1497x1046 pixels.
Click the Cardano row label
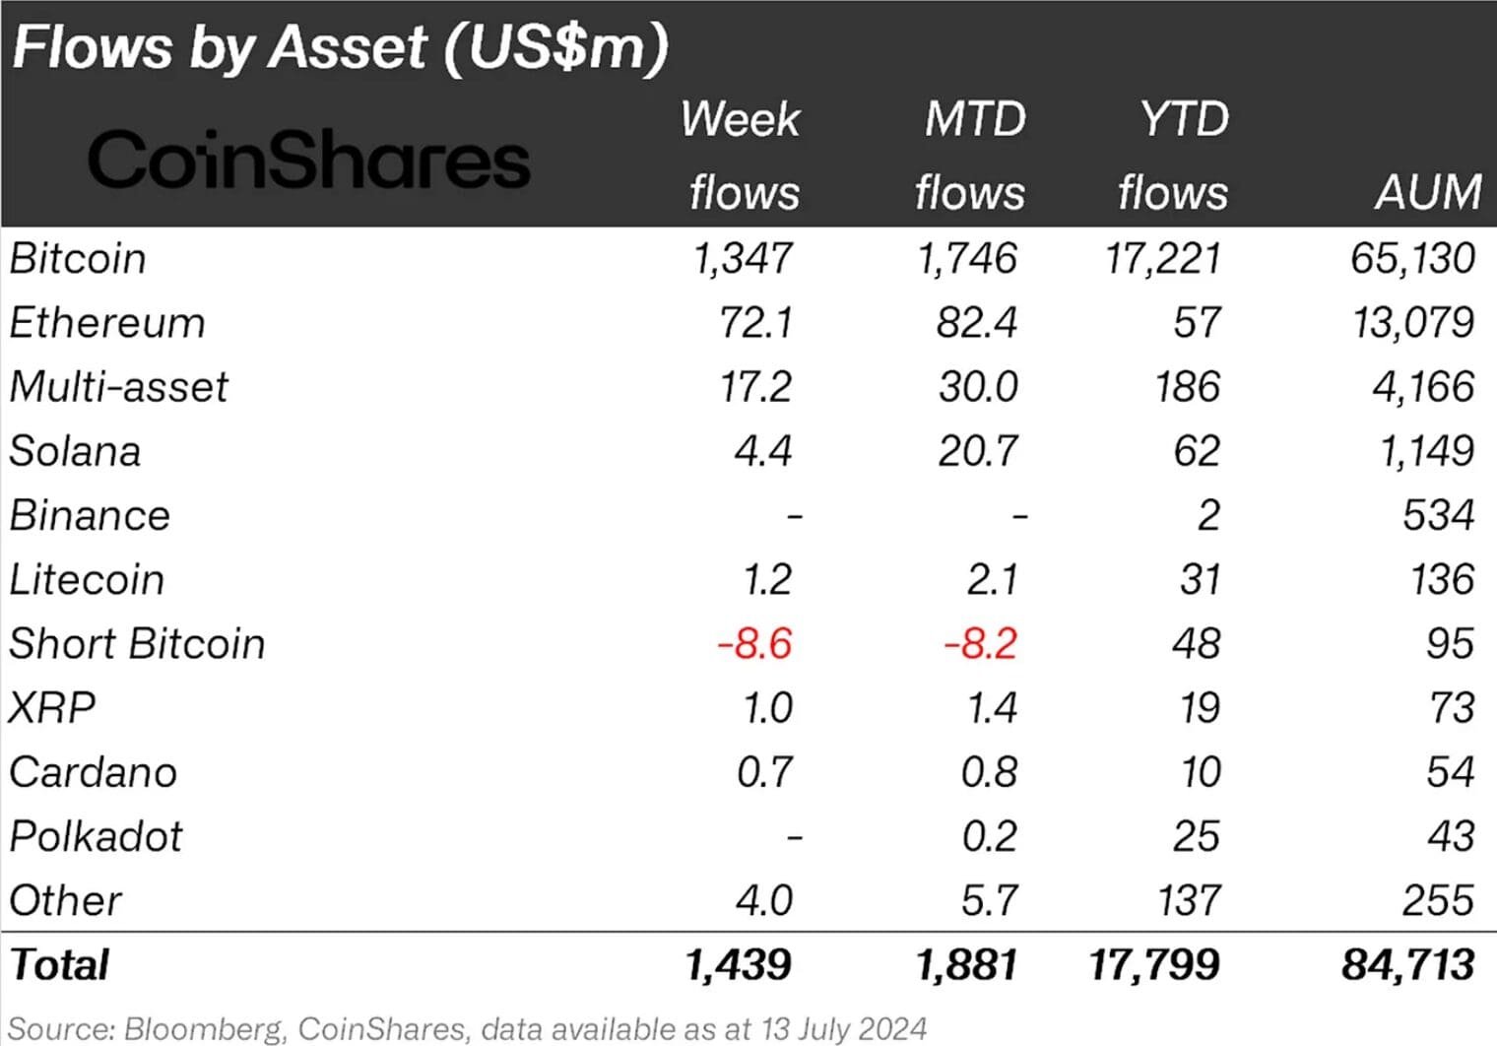[x=94, y=772]
